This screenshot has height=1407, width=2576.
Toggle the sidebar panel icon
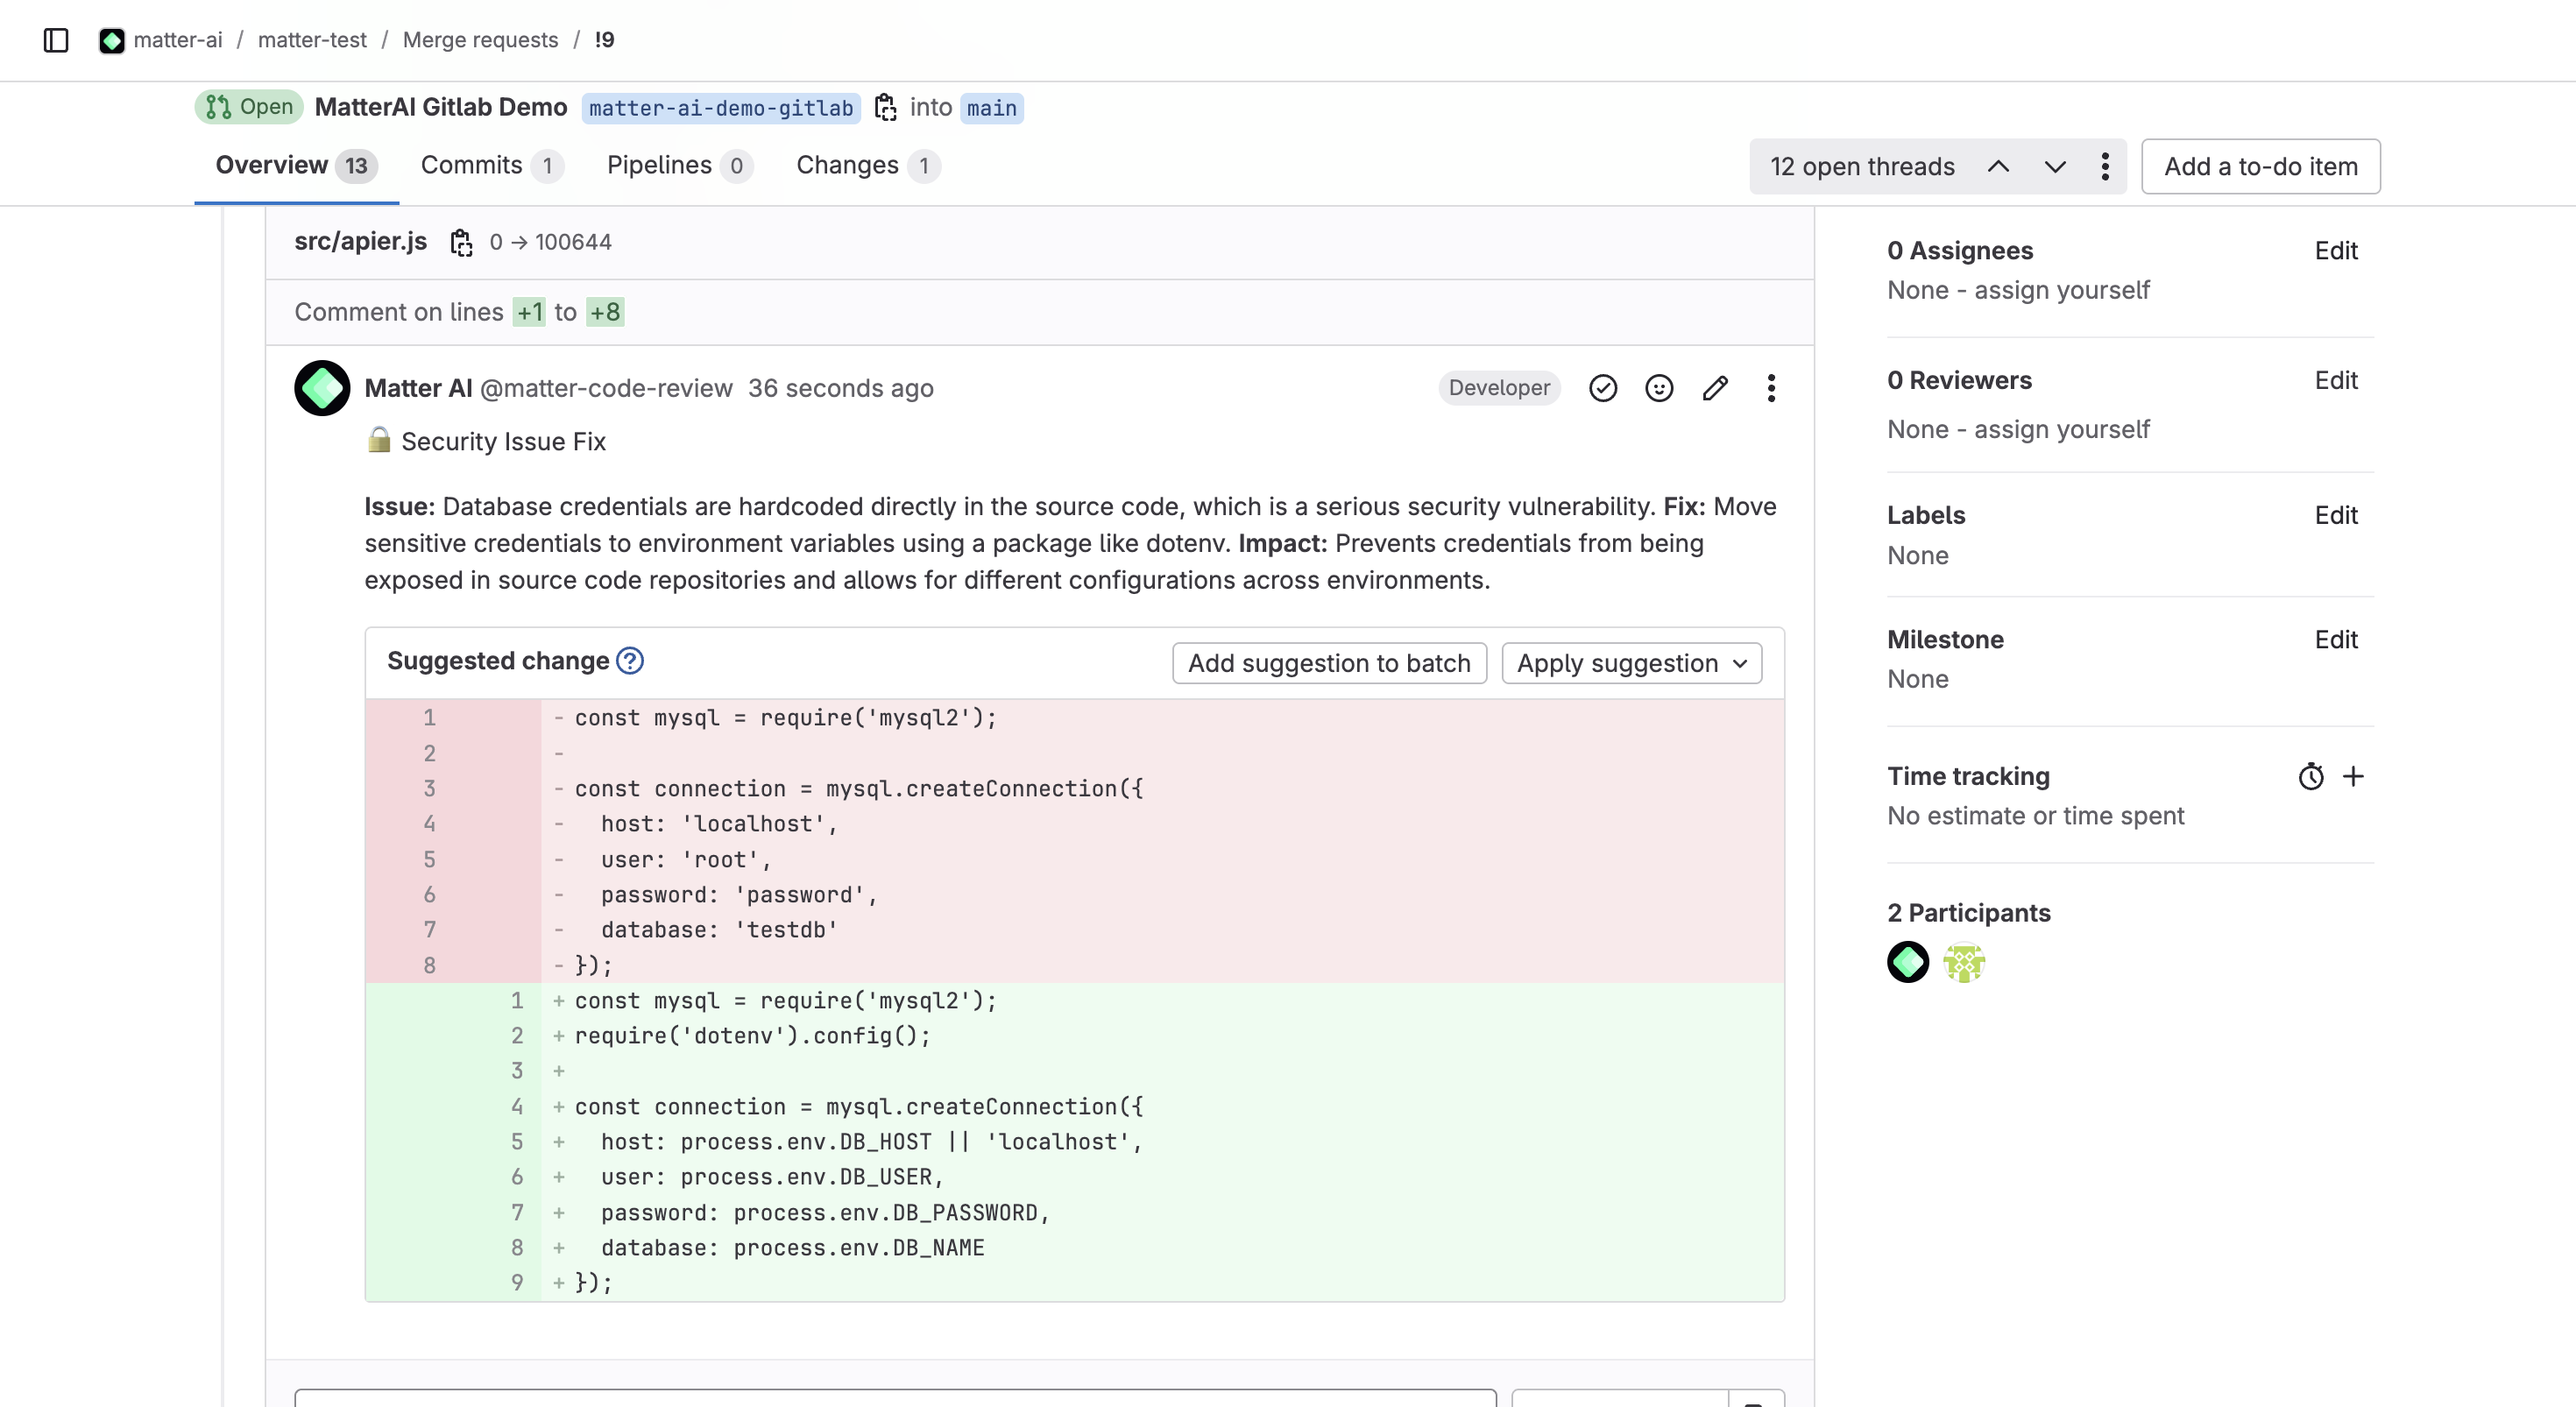(x=56, y=40)
